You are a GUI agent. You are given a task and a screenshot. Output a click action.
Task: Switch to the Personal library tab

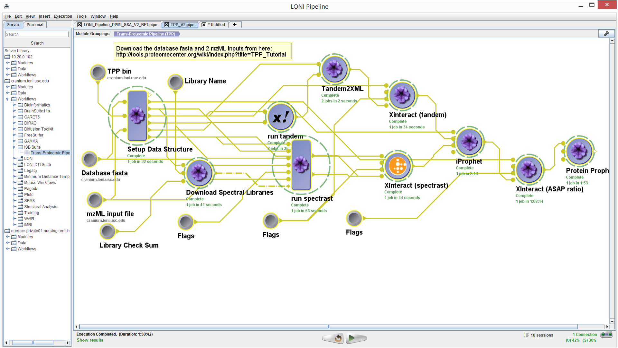(x=35, y=25)
